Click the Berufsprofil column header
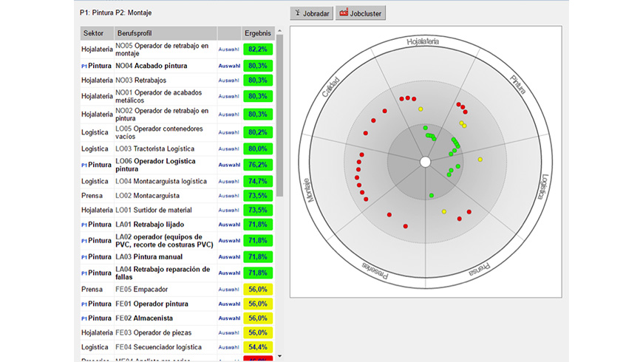Viewport: 643px width, 362px height. pos(166,33)
